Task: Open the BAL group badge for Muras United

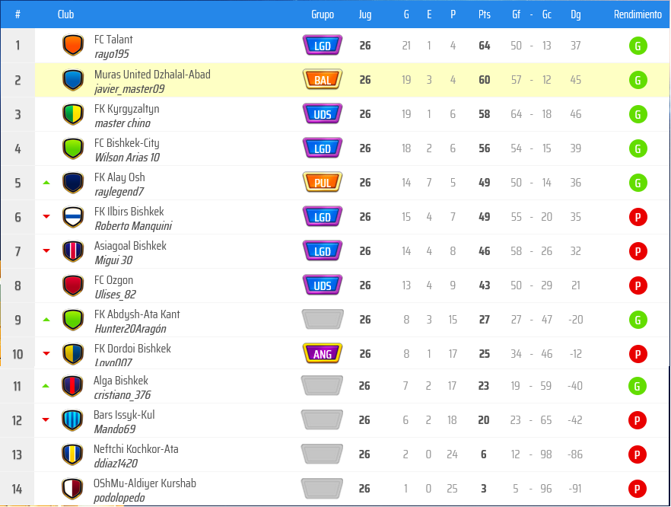Action: pos(322,79)
